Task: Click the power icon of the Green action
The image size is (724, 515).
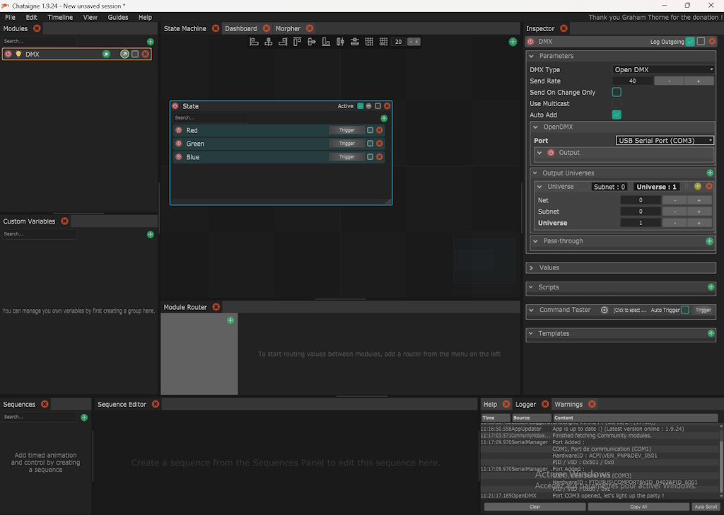Action: (179, 144)
